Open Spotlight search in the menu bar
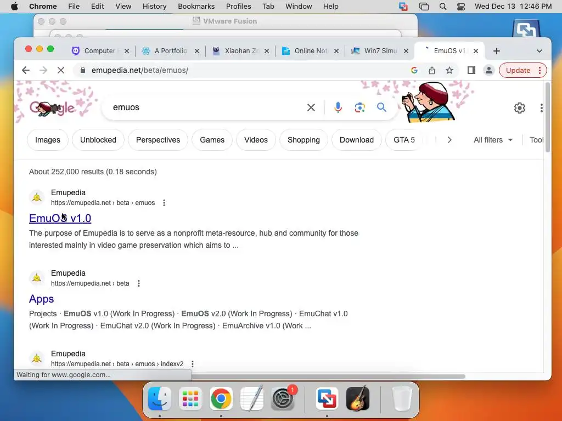Viewport: 562px width, 421px height. coord(443,7)
